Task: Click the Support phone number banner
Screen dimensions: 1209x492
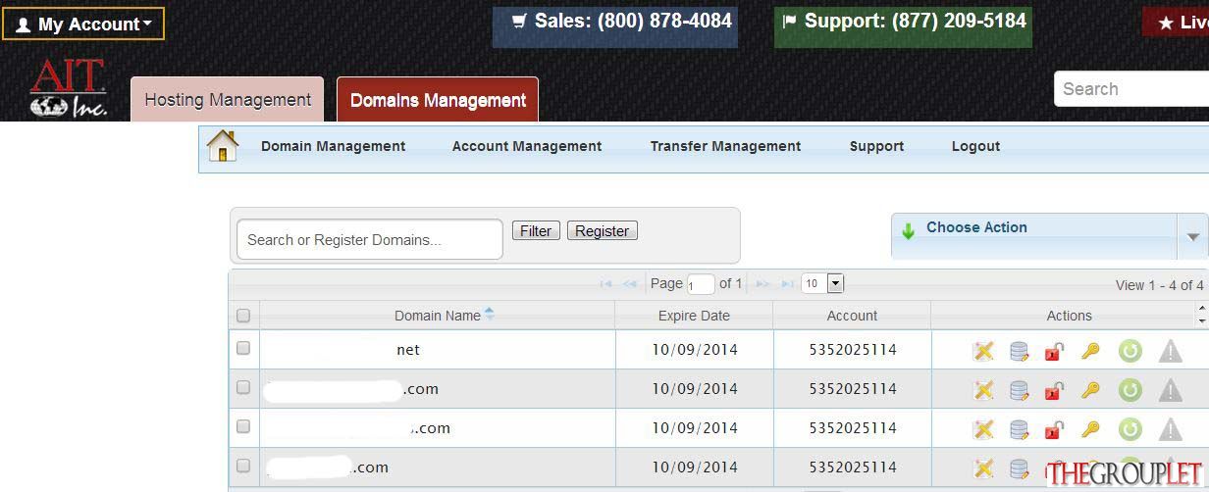Action: tap(903, 26)
